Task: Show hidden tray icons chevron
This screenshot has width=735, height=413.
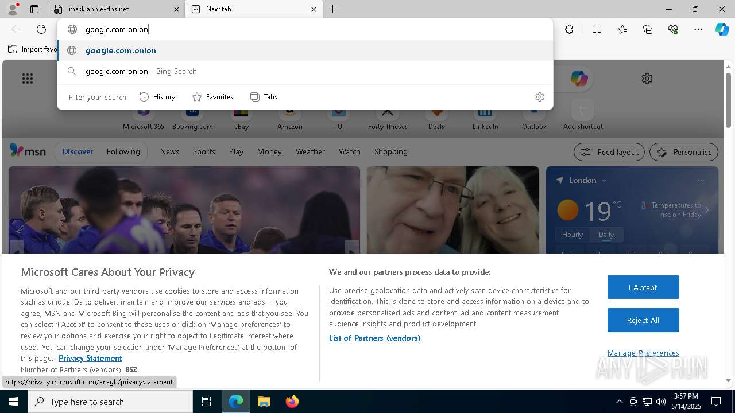Action: (619, 402)
